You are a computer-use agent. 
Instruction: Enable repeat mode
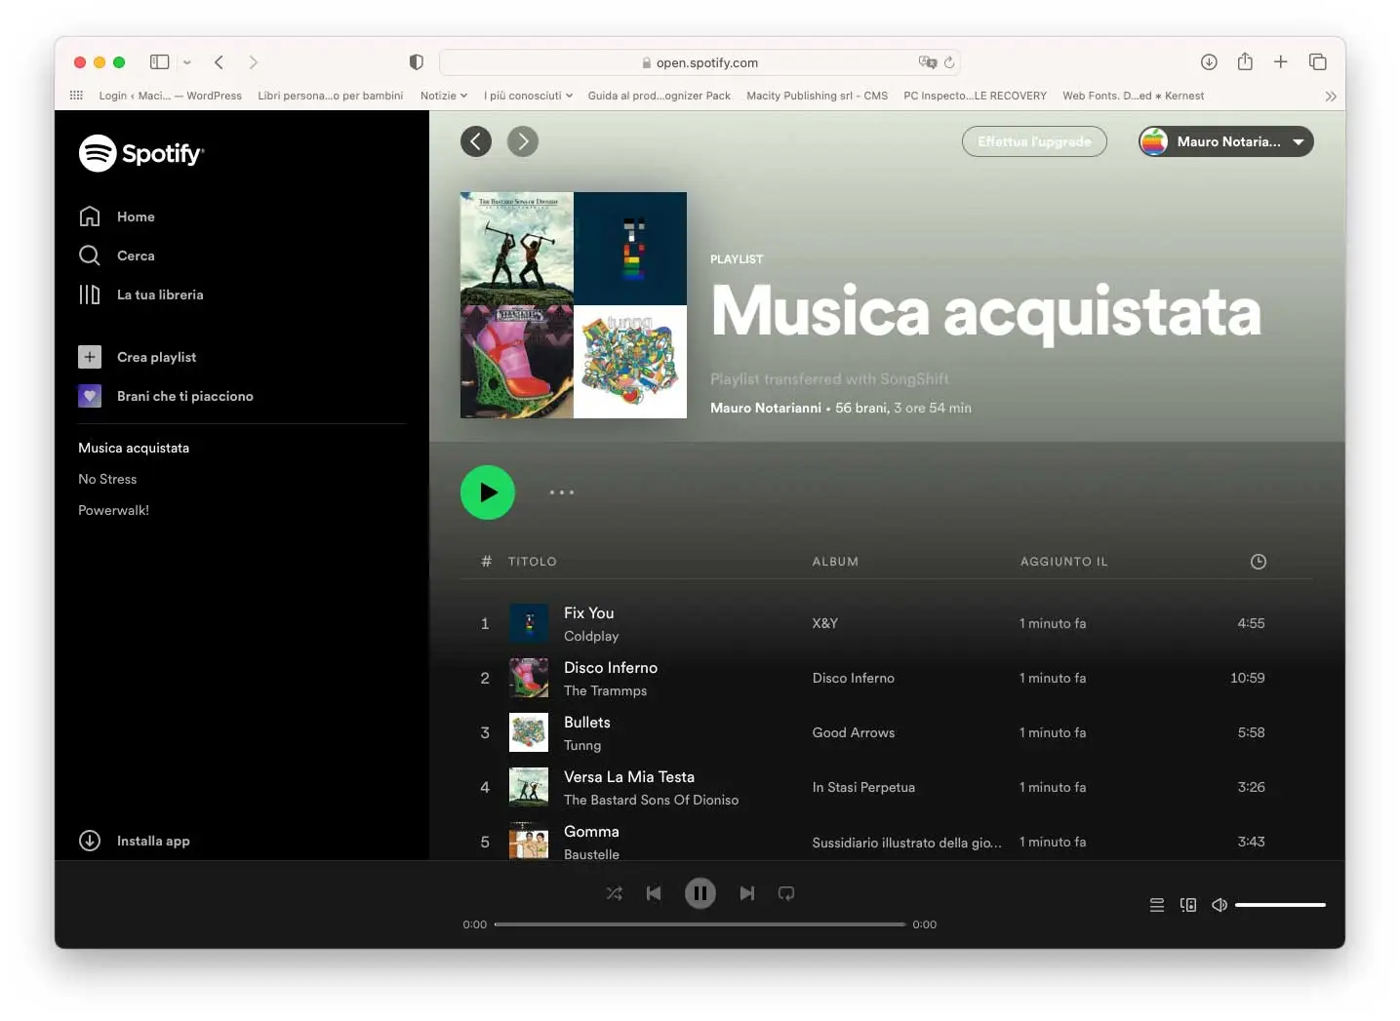(x=786, y=893)
